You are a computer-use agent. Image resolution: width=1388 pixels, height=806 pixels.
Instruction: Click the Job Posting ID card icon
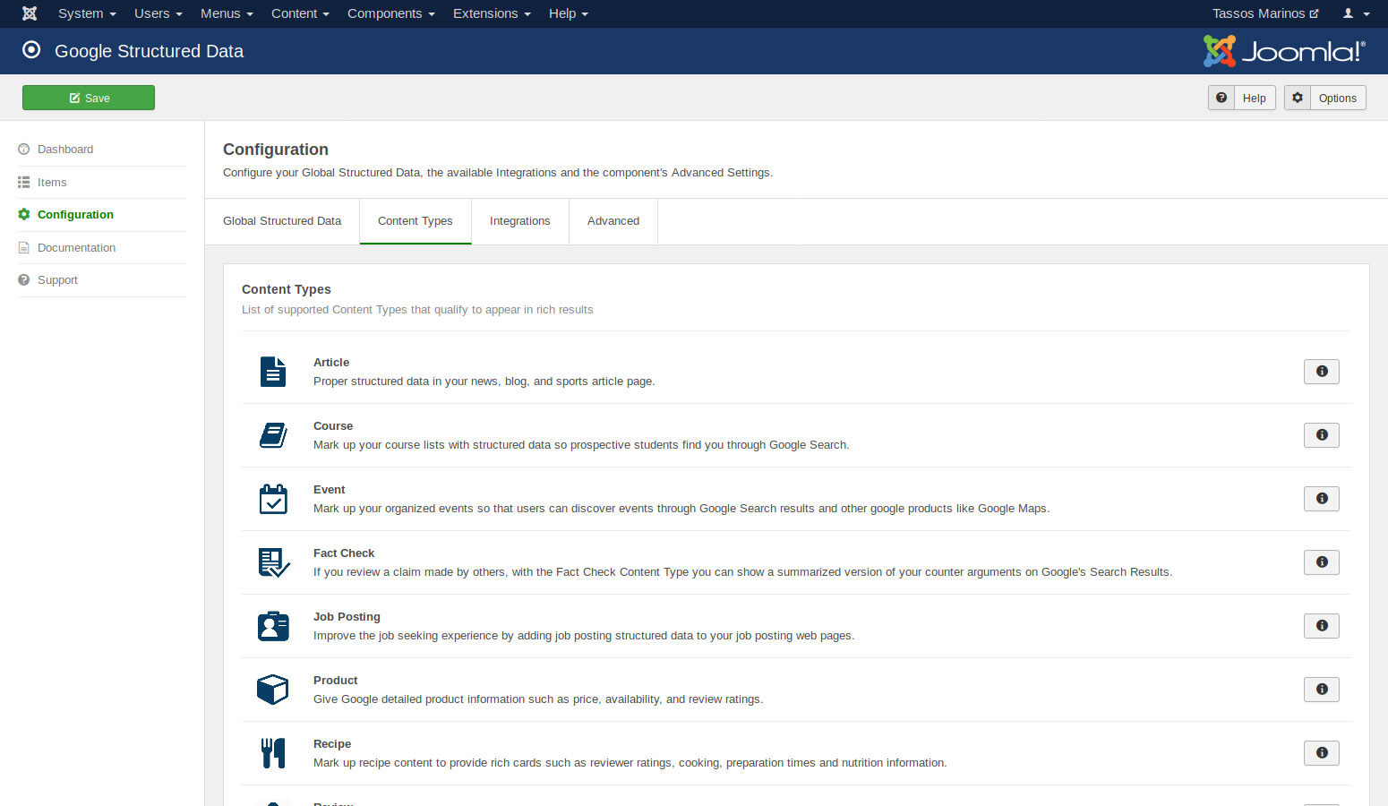point(273,626)
